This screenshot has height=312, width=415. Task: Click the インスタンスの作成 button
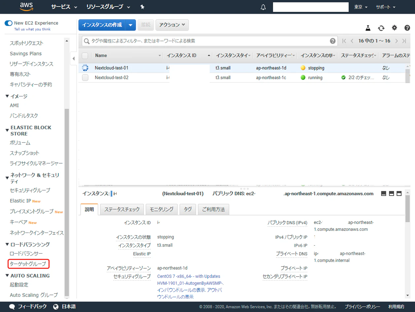pos(102,25)
